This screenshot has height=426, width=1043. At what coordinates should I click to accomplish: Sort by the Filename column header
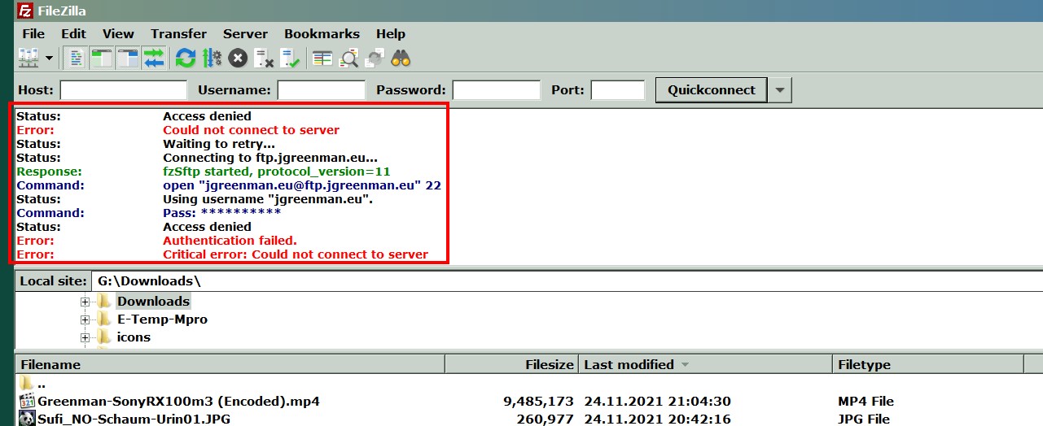pyautogui.click(x=230, y=365)
